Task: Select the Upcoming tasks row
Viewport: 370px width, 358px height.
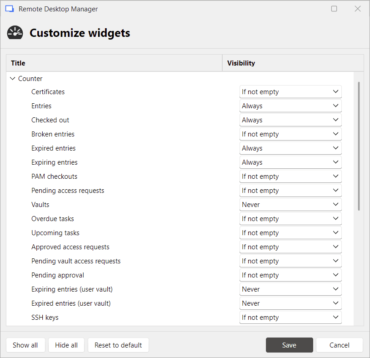Action: [x=55, y=232]
